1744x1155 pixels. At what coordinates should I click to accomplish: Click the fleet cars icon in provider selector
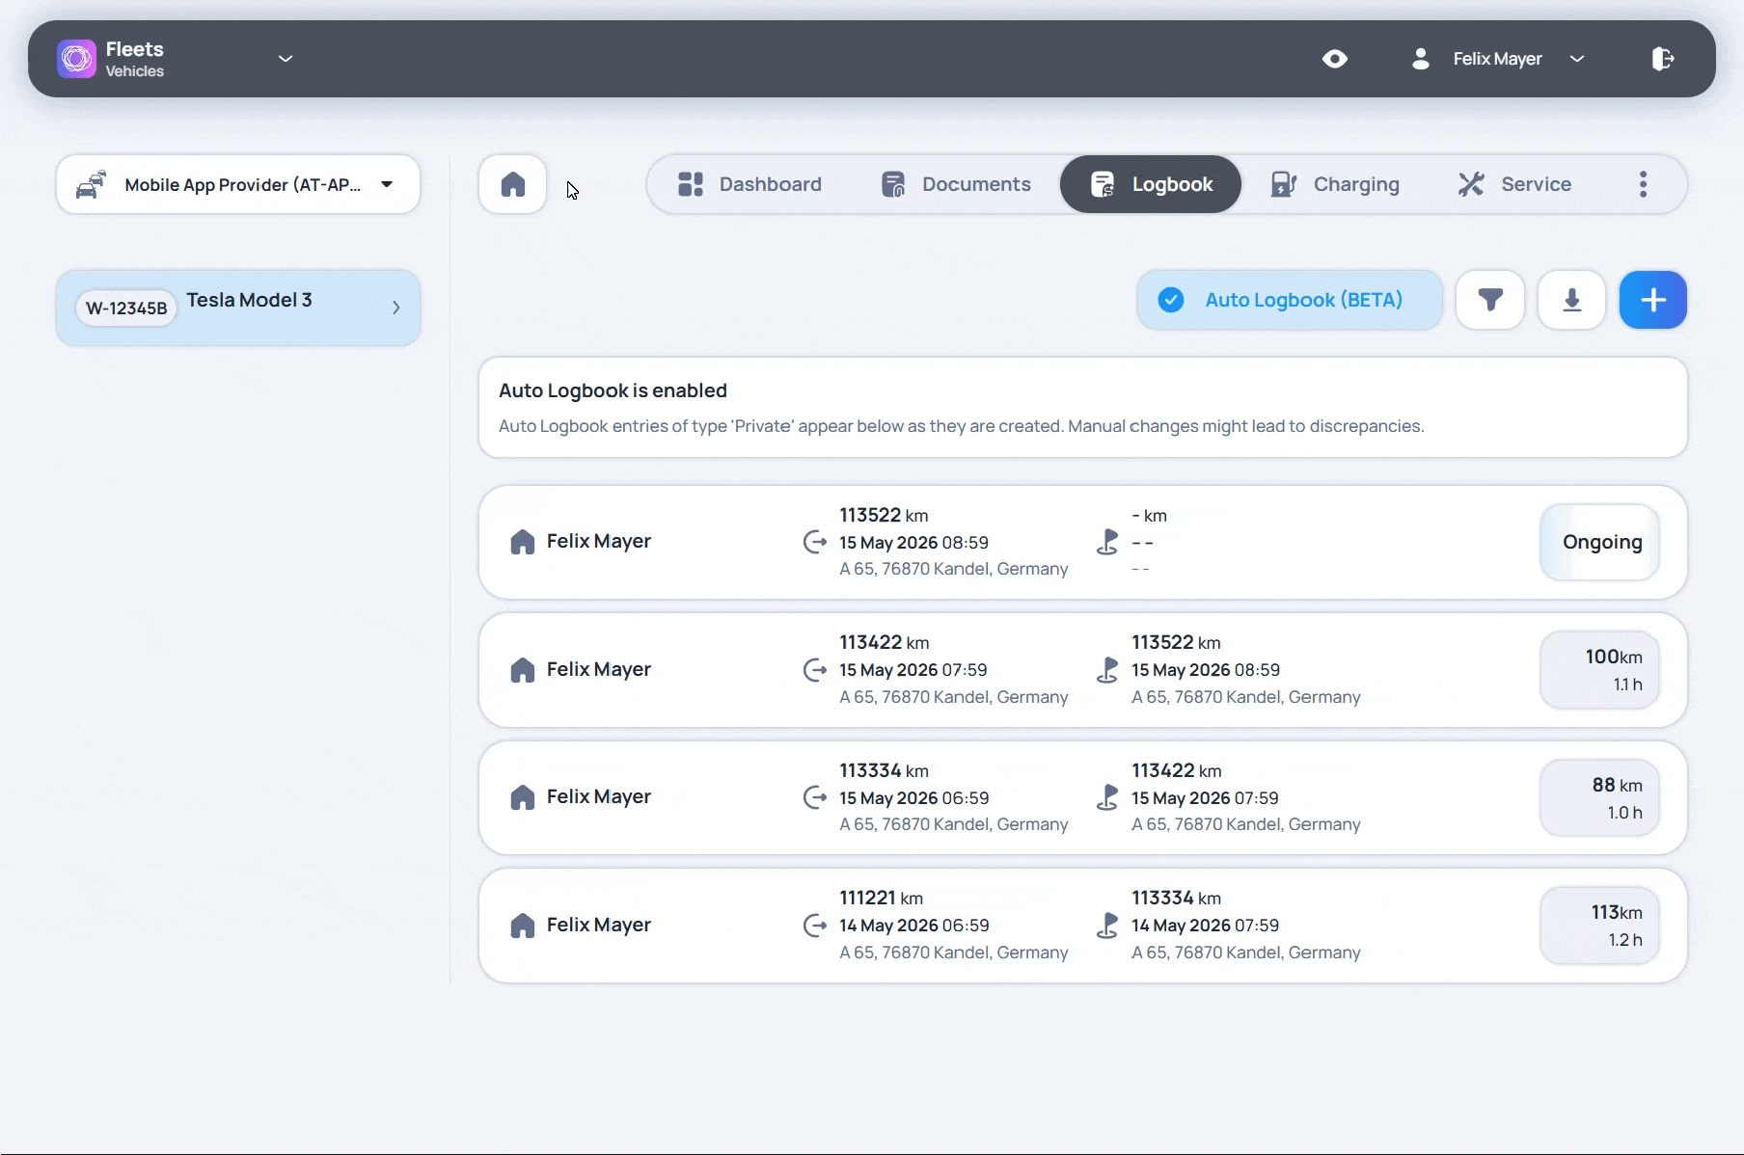tap(92, 184)
